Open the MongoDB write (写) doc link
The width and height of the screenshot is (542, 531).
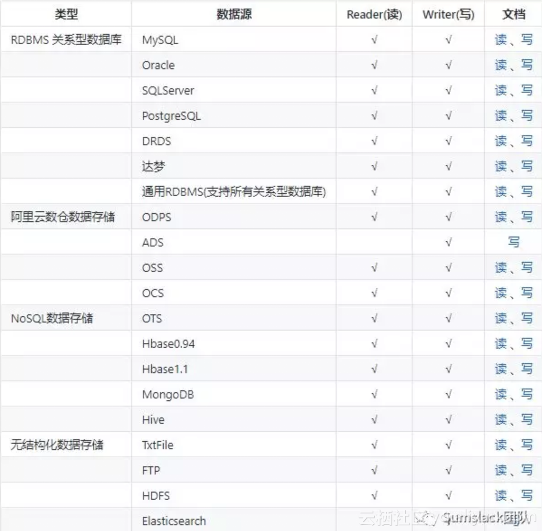(527, 394)
